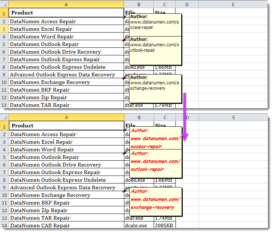Click the select-all corner in the top spreadsheet
The width and height of the screenshot is (273, 232).
4,4
